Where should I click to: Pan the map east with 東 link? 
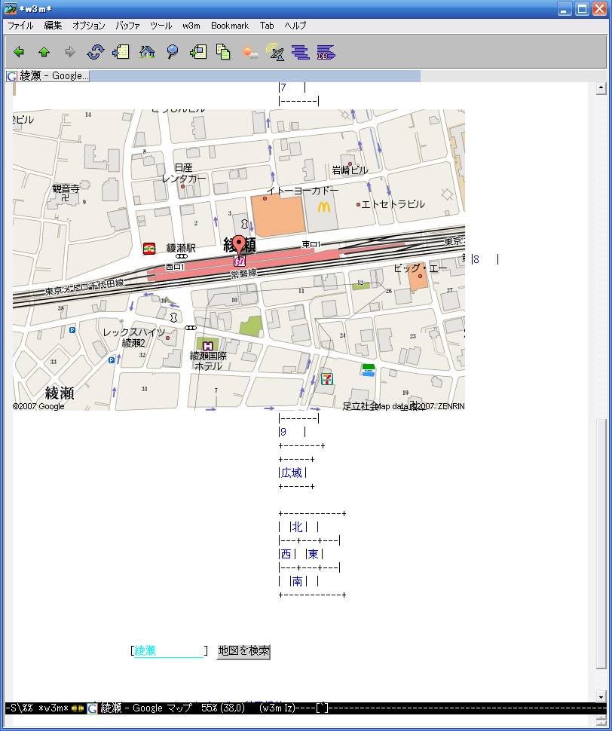coord(313,554)
